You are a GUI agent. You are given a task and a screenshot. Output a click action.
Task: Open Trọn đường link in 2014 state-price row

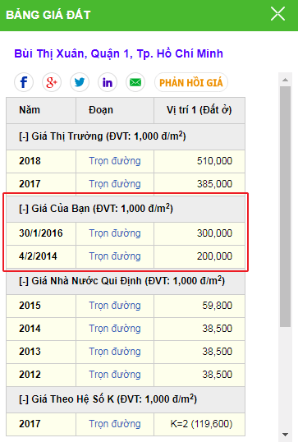[x=115, y=329]
